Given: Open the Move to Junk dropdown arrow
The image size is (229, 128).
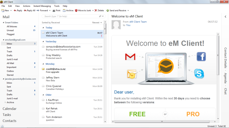Looking at the screenshot, I should [x=93, y=11].
